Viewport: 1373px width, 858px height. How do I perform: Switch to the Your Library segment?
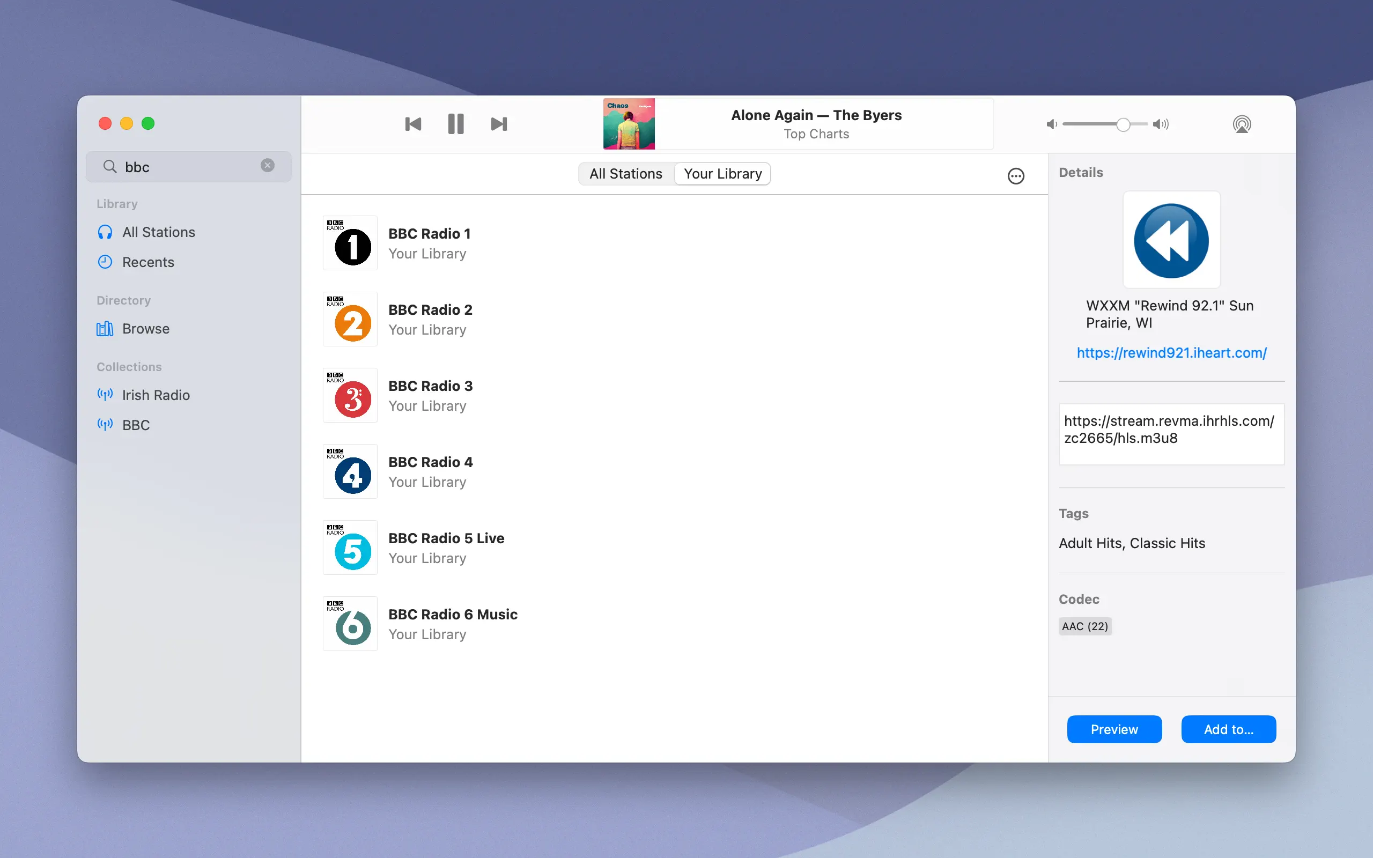pyautogui.click(x=722, y=174)
